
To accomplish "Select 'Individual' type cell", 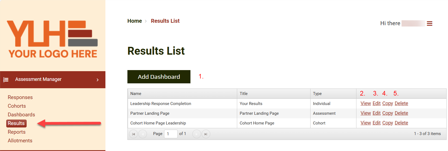I will click(x=333, y=104).
